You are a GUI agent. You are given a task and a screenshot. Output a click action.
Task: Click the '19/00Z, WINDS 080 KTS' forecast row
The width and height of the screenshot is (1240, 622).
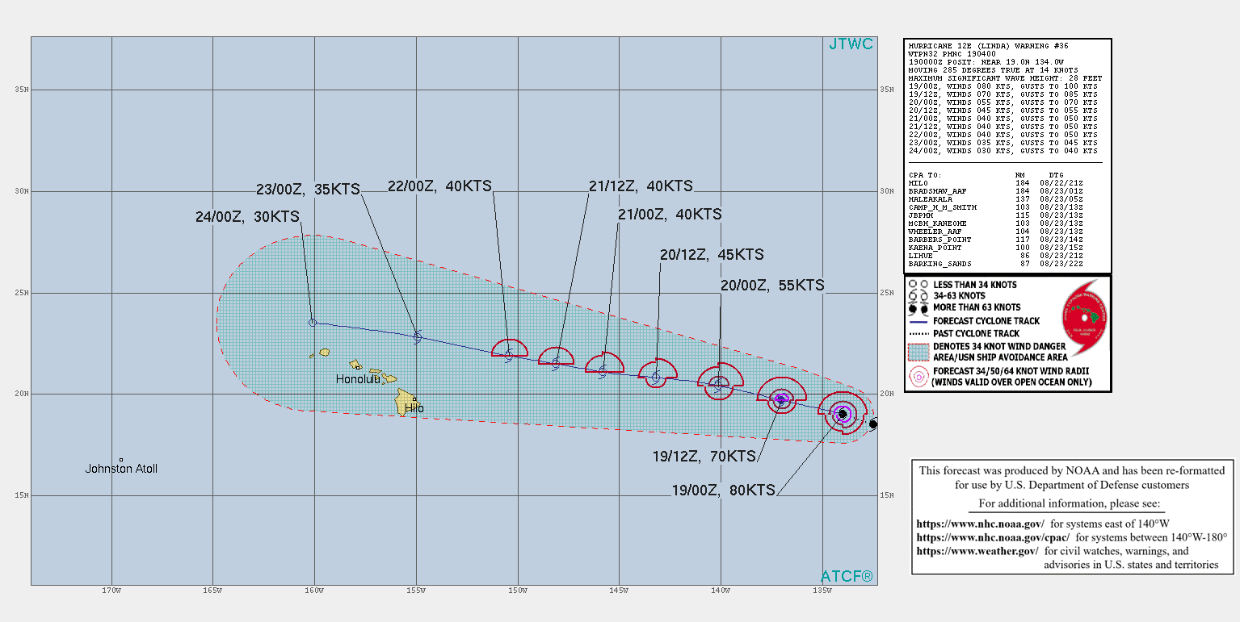(x=1003, y=86)
